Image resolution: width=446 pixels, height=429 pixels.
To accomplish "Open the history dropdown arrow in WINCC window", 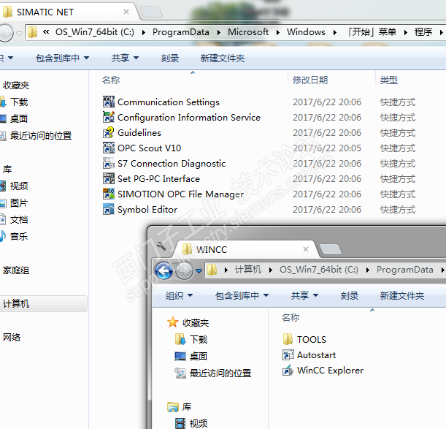I will (x=199, y=270).
